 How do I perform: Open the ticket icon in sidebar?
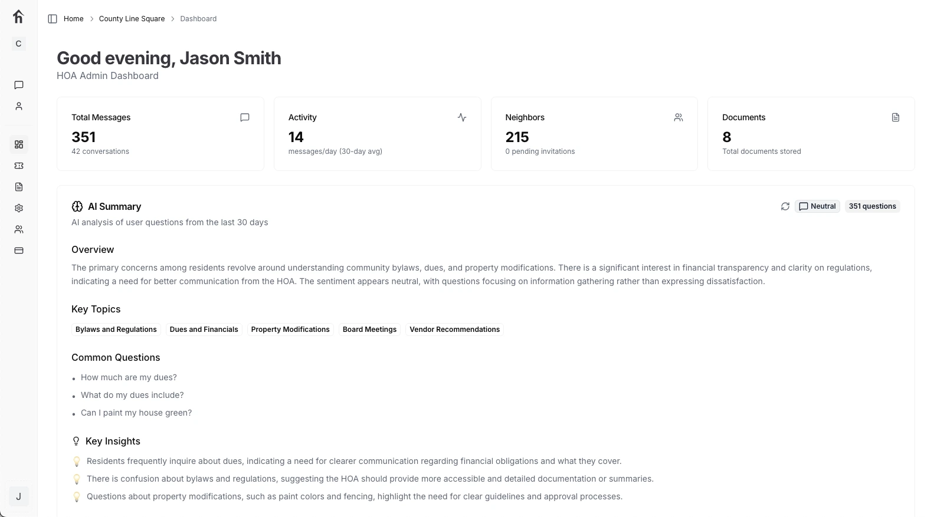pos(19,166)
